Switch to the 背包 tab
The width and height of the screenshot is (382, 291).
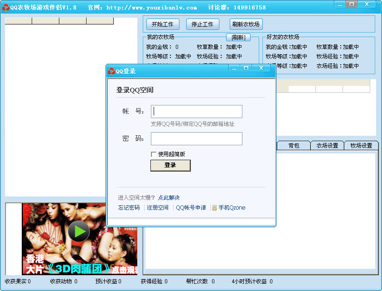(294, 146)
